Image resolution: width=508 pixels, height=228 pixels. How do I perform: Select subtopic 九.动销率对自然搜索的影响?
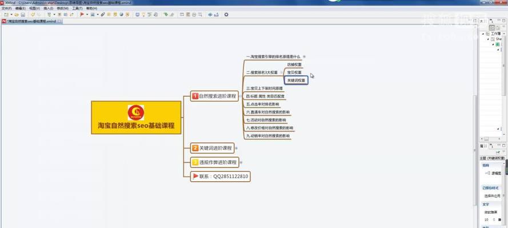pos(268,136)
